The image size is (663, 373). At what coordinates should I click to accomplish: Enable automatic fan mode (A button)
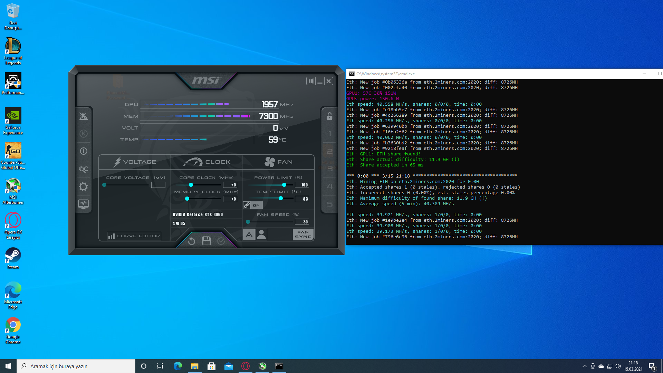coord(249,235)
